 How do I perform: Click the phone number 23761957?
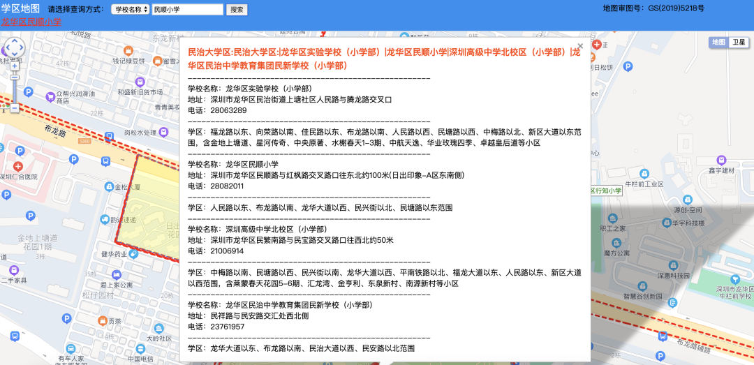228,327
